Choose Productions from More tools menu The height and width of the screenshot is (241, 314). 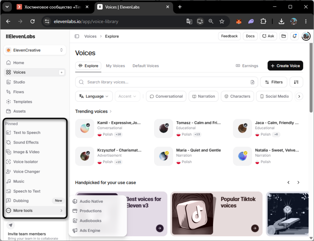pos(97,211)
